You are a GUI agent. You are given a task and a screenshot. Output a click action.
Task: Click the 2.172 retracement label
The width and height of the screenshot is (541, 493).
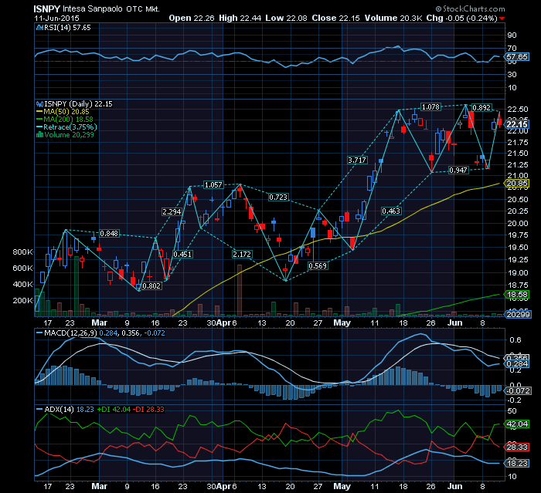click(x=241, y=255)
